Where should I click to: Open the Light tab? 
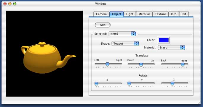click(130, 14)
